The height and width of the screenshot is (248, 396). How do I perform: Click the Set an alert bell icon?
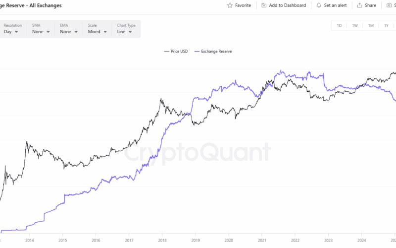click(319, 5)
